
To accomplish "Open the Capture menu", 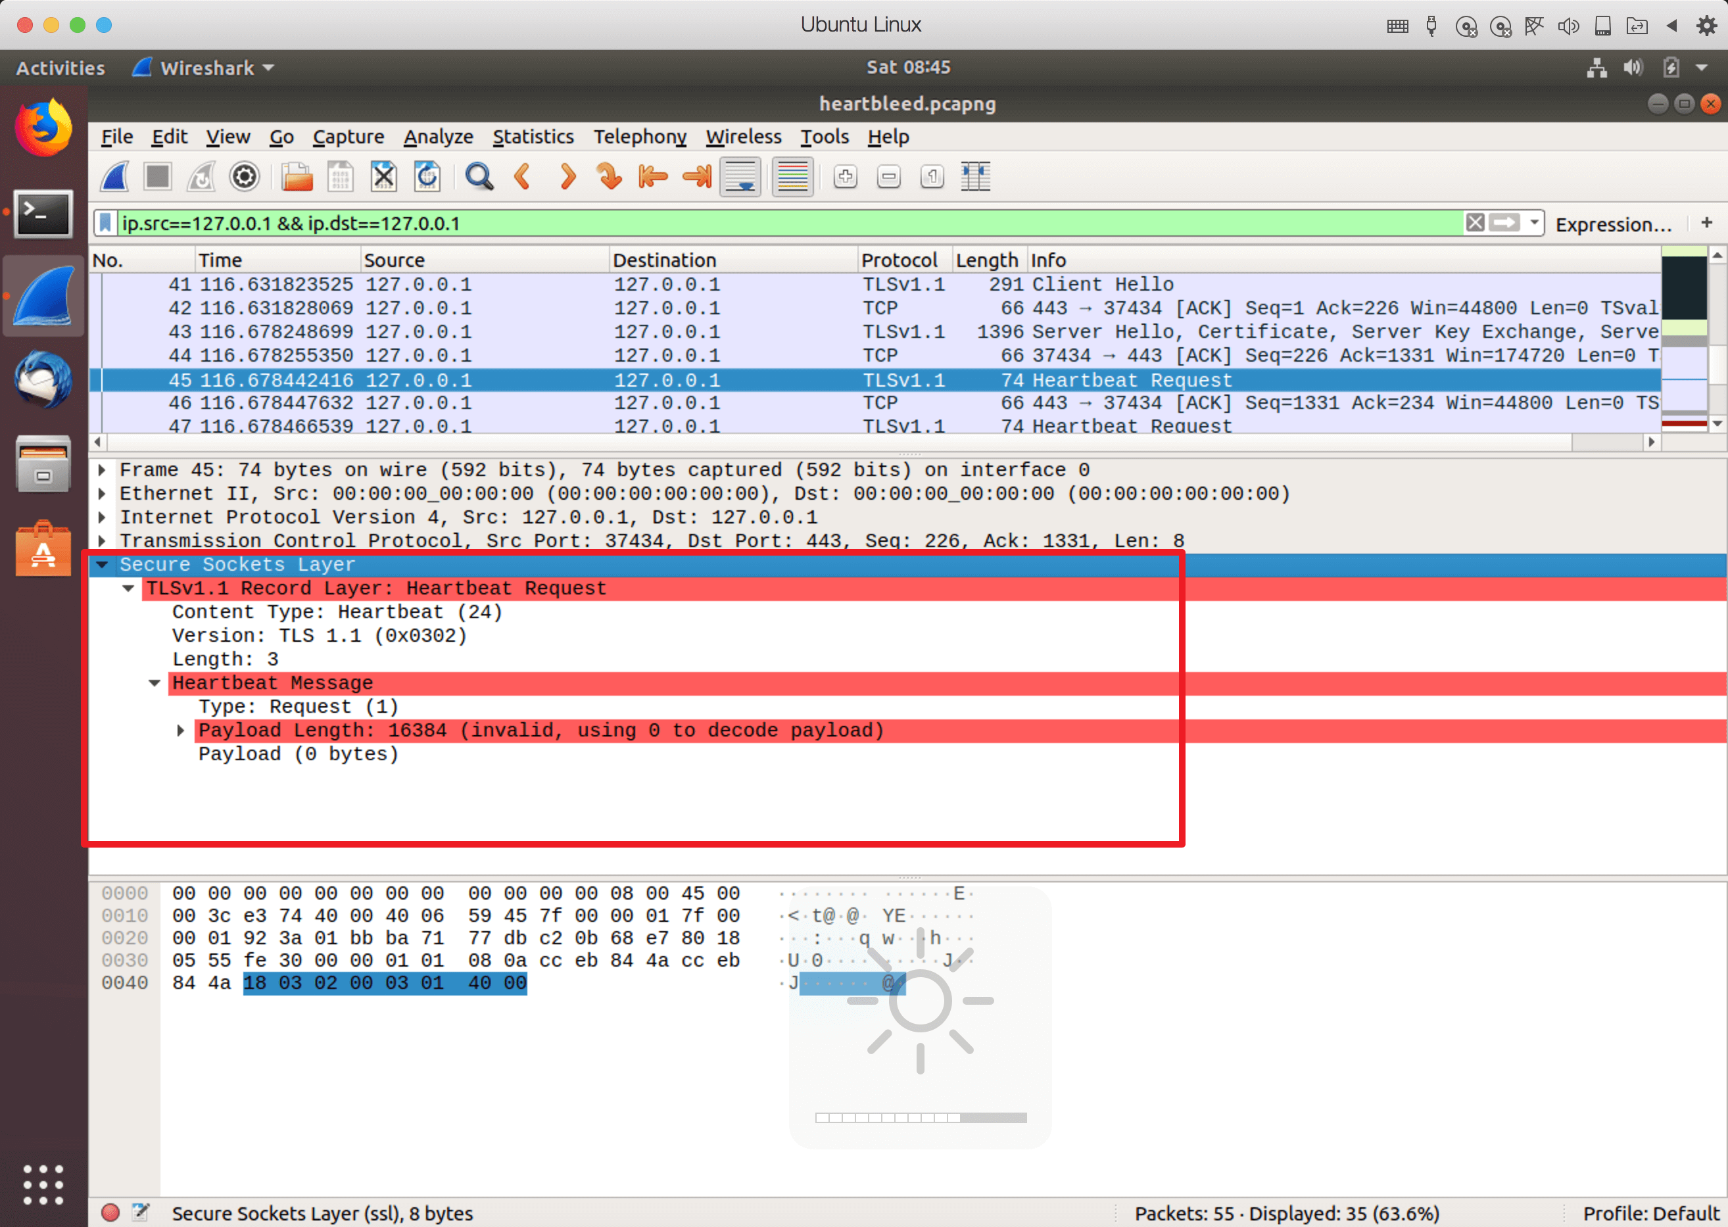I will pyautogui.click(x=348, y=137).
